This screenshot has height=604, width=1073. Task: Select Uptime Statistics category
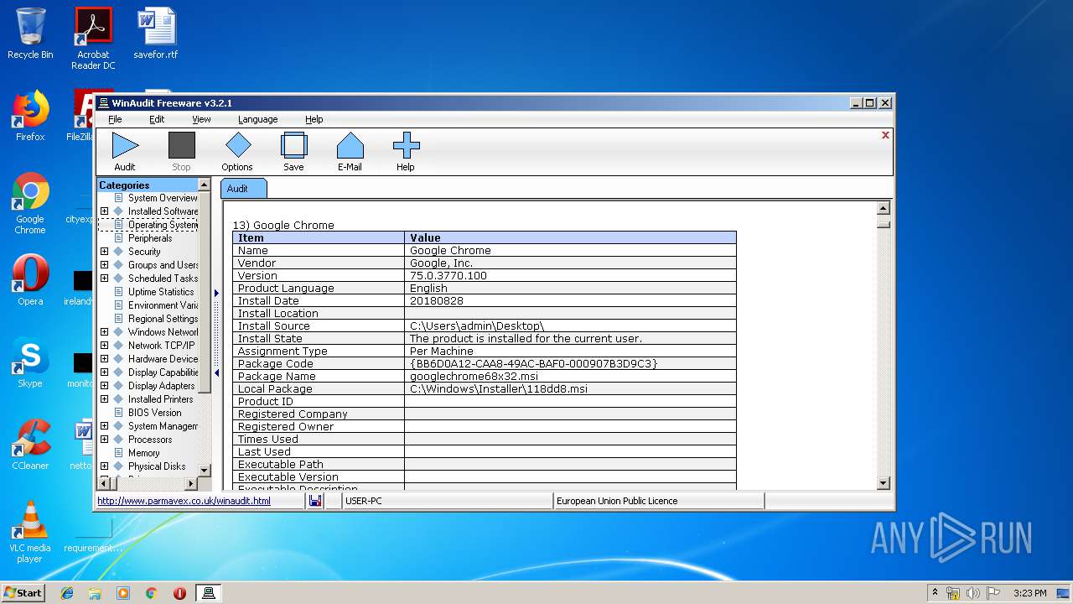(161, 292)
